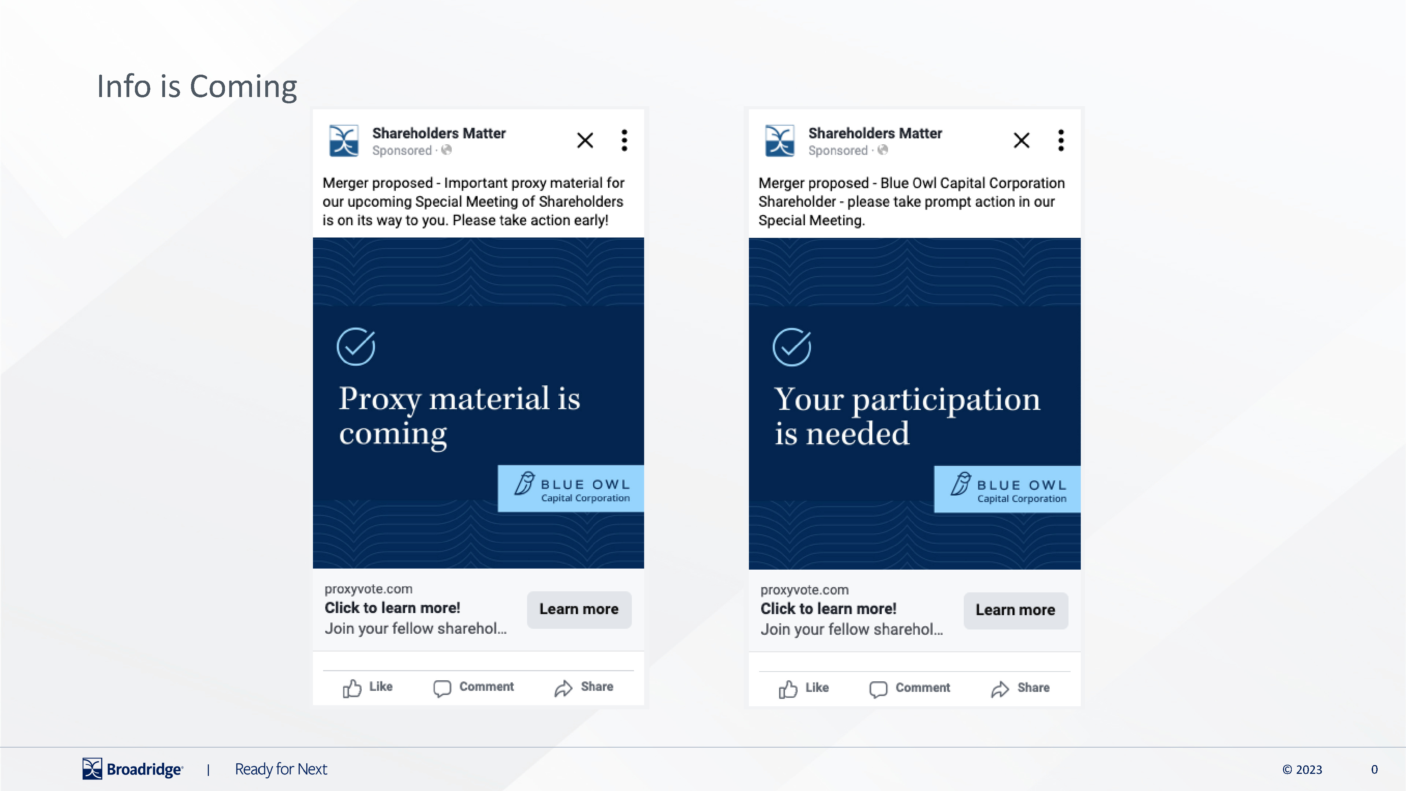Open three-dot menu on left ad
1406x791 pixels.
pyautogui.click(x=624, y=141)
